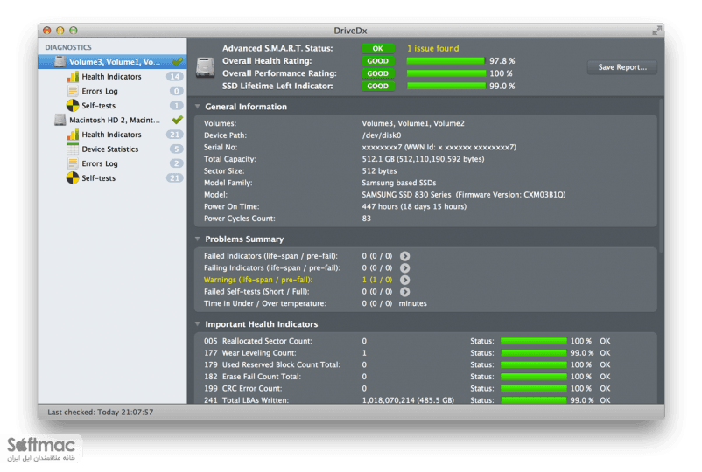Collapse the Problems Summary section
Image resolution: width=702 pixels, height=472 pixels.
tap(198, 239)
